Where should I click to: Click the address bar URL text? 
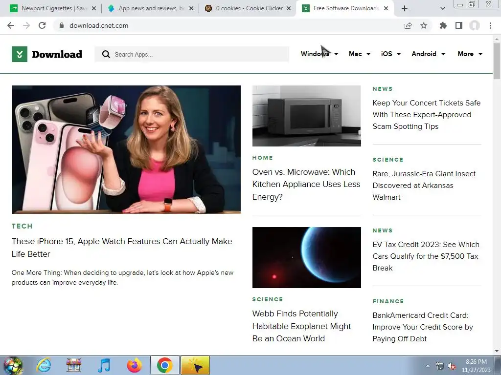click(x=99, y=25)
